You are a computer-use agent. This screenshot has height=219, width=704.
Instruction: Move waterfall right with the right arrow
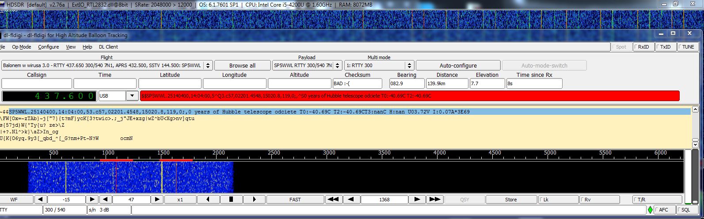point(254,200)
